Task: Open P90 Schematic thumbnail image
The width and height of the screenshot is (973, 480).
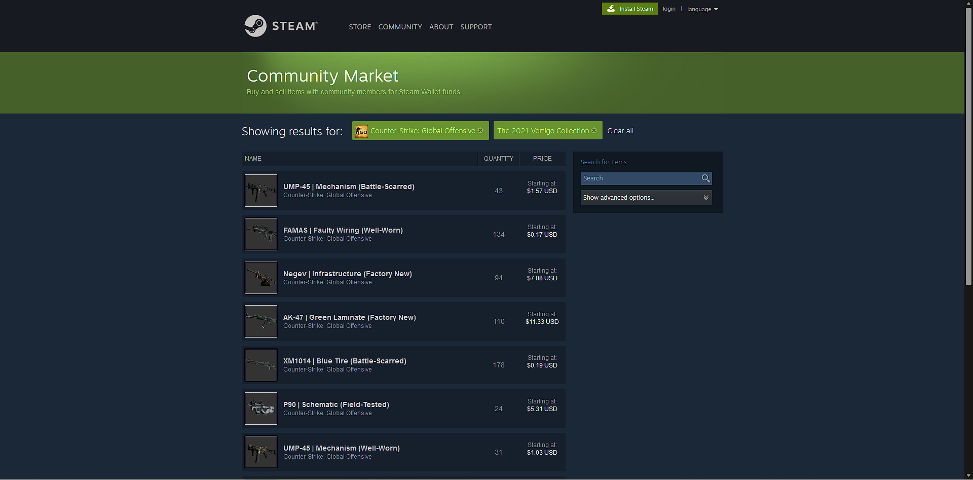Action: [x=261, y=409]
